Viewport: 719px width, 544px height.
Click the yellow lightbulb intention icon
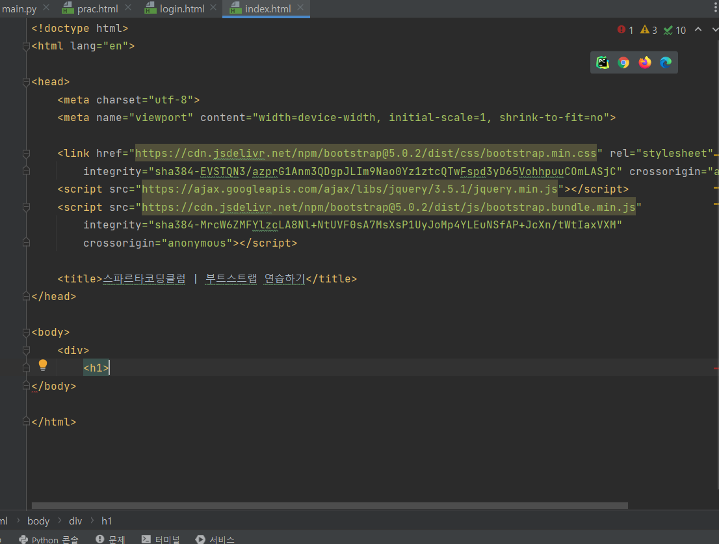coord(43,365)
